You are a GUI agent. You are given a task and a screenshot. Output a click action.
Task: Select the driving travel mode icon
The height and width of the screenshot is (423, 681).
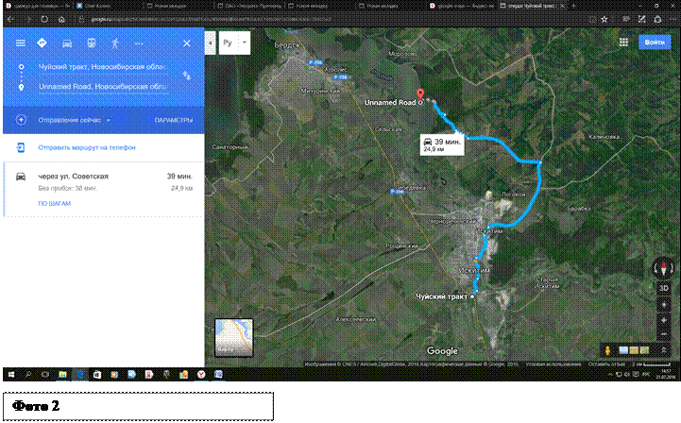coord(67,43)
